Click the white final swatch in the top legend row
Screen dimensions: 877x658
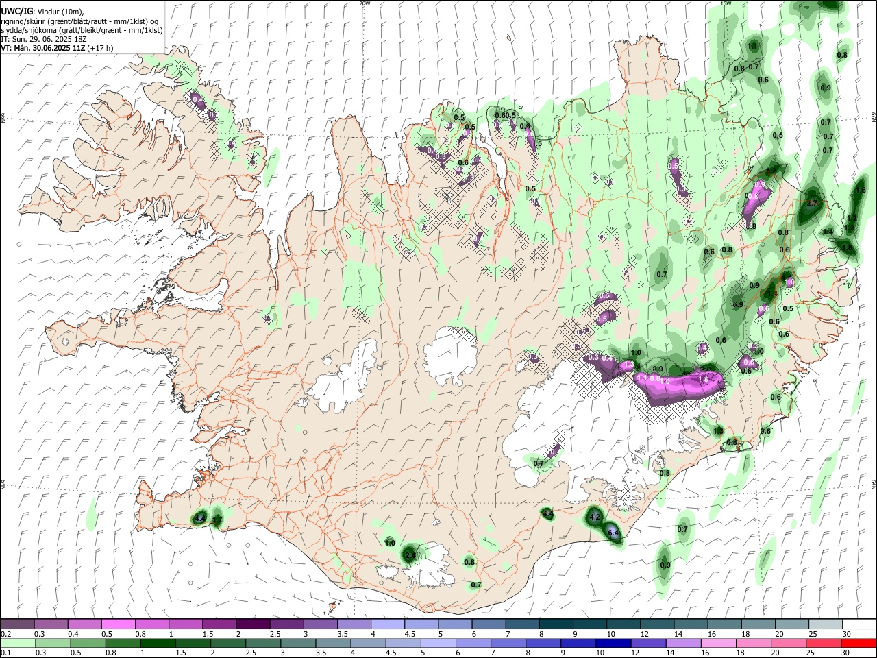[859, 624]
